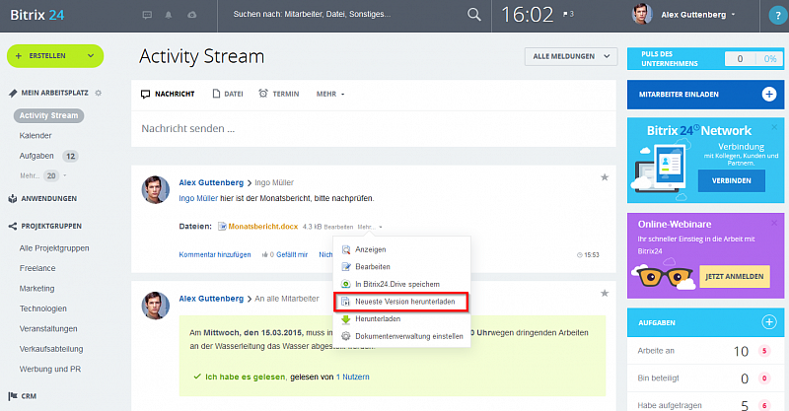This screenshot has height=411, width=789.
Task: Toggle the file Mehr... dropdown
Action: [370, 227]
